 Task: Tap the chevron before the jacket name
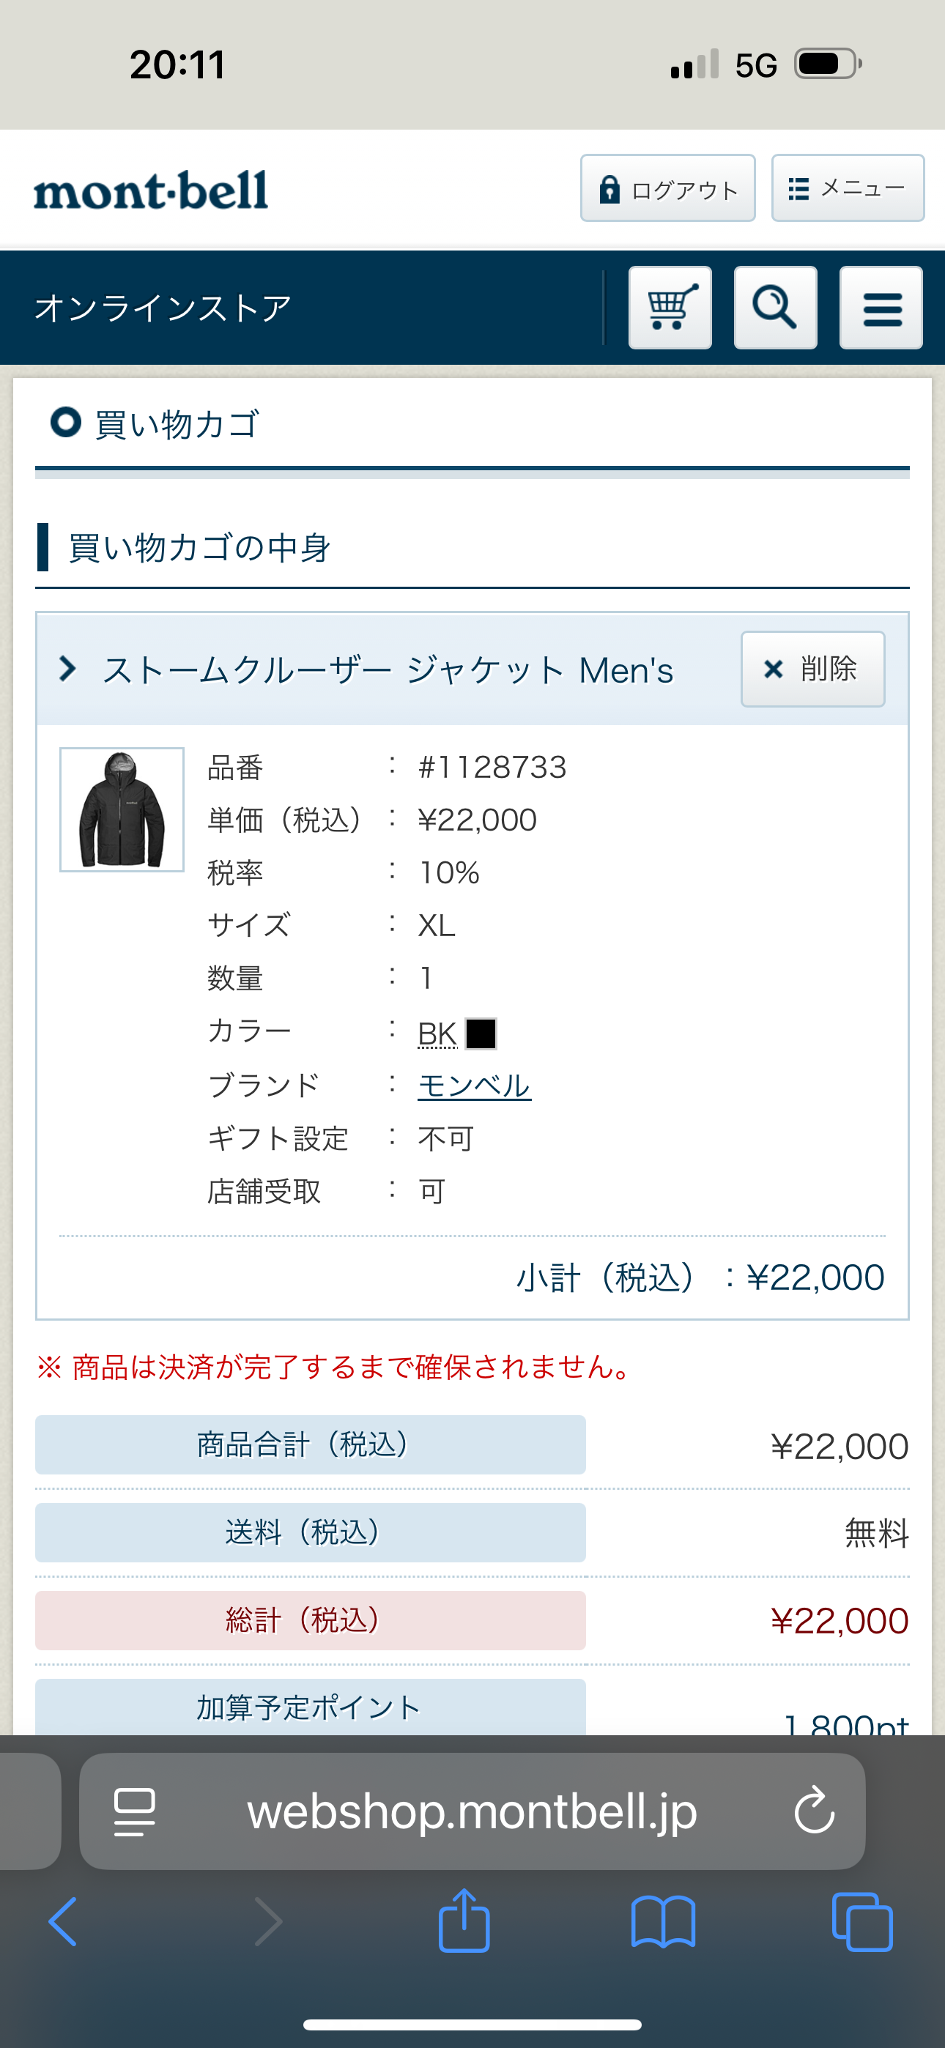tap(67, 669)
